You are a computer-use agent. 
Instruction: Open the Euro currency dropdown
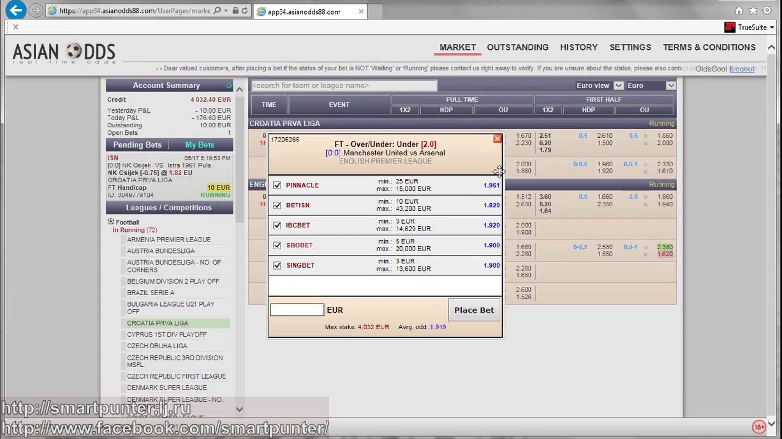tap(671, 86)
